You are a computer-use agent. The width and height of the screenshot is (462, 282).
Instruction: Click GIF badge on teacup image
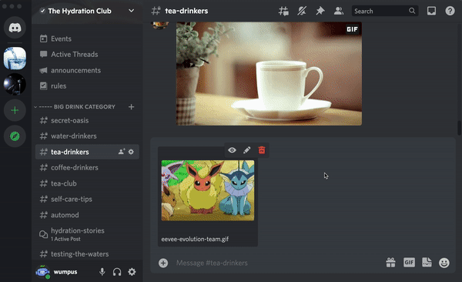point(352,29)
